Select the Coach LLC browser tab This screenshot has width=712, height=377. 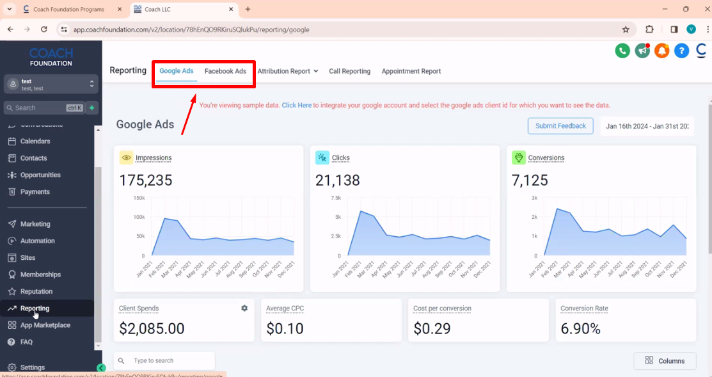[184, 9]
